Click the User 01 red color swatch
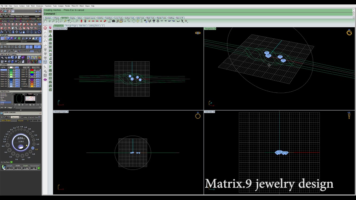 click(x=32, y=70)
